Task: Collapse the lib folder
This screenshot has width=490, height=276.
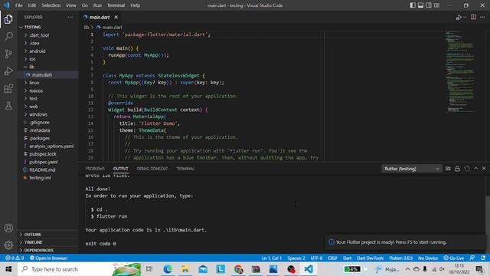Action: pyautogui.click(x=47, y=67)
